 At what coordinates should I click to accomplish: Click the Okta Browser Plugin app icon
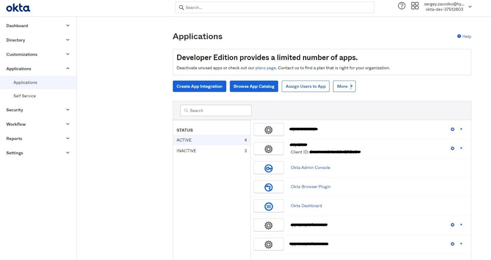269,187
